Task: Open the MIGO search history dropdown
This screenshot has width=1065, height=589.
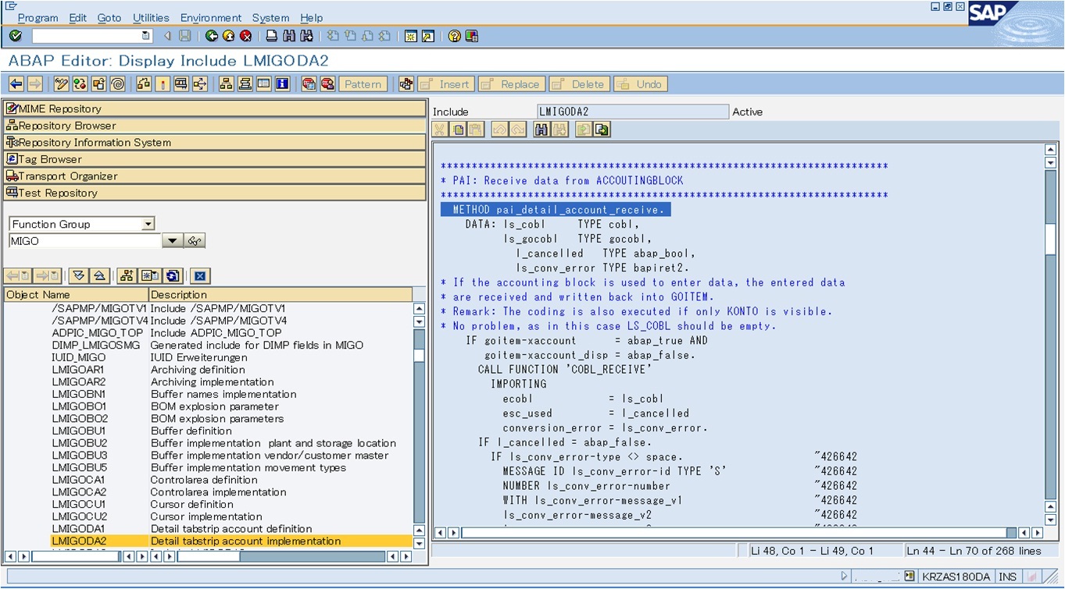Action: 172,241
